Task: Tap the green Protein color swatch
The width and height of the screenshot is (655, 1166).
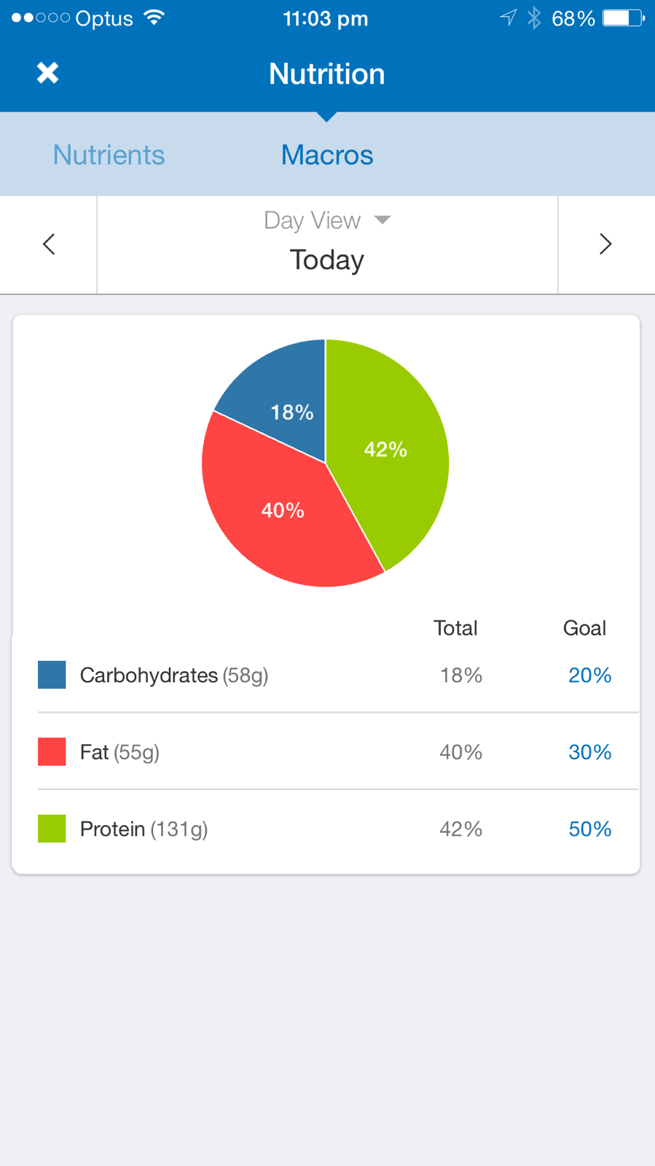Action: click(x=52, y=829)
